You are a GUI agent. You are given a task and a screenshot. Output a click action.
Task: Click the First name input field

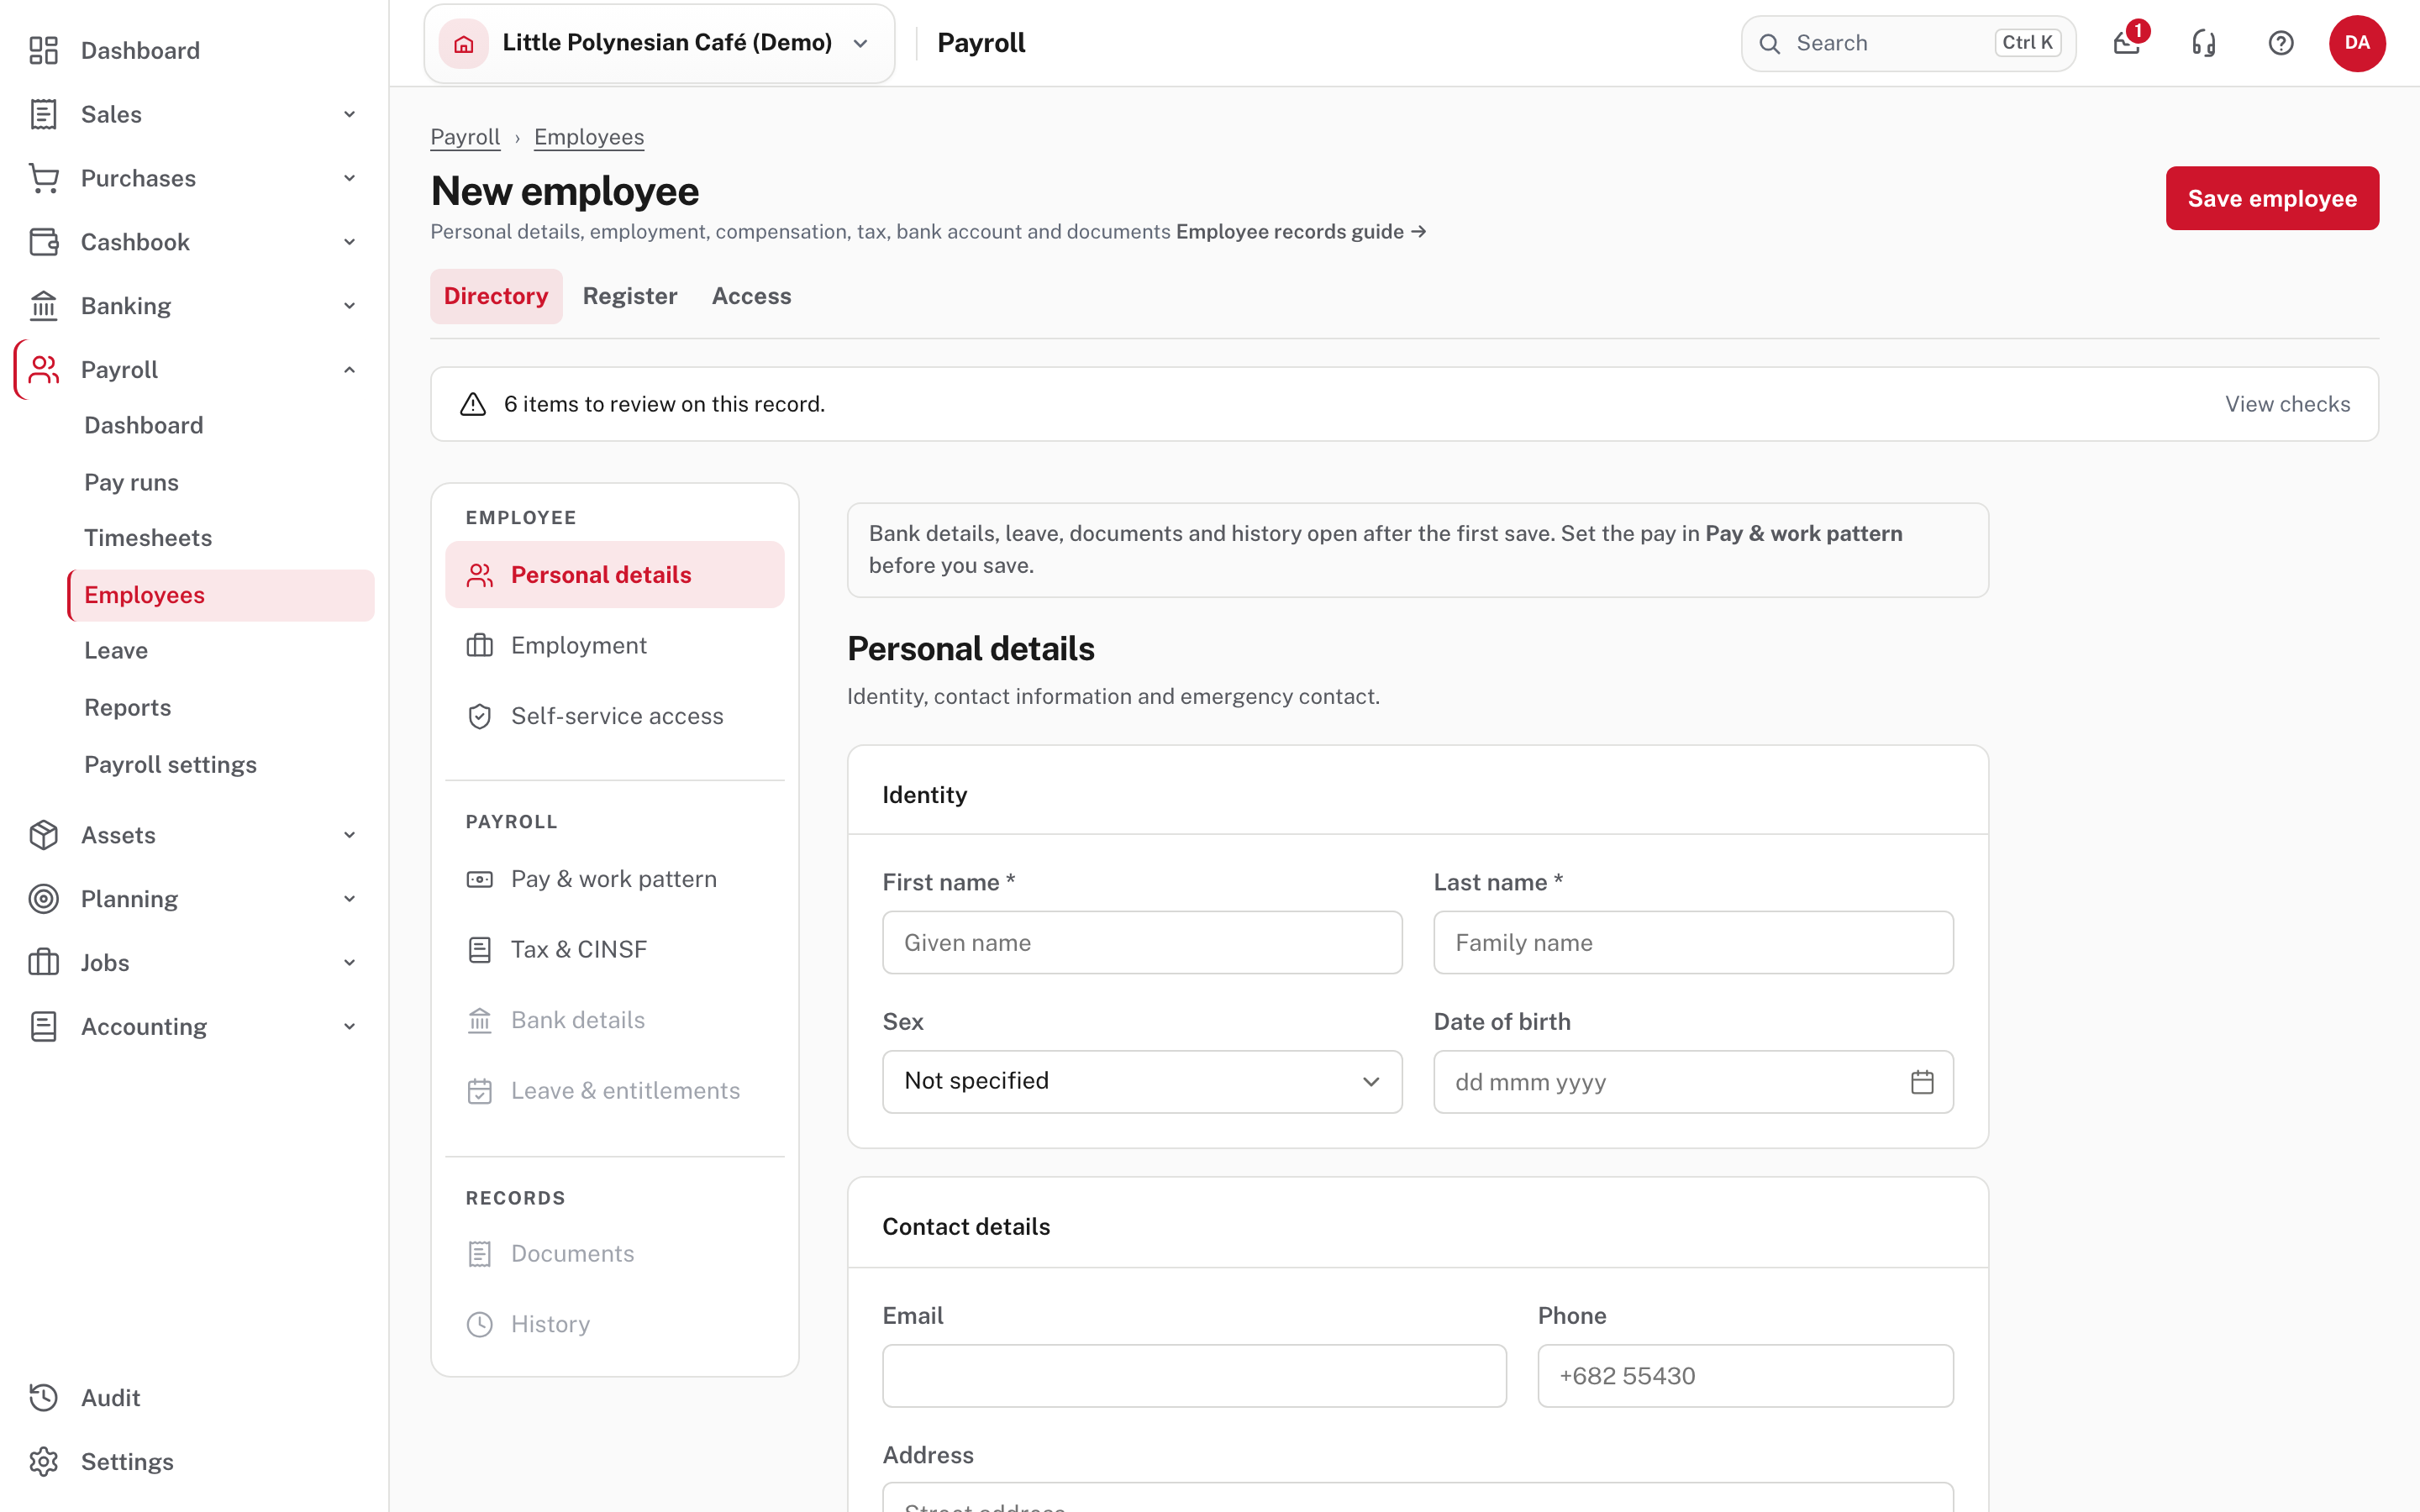[x=1142, y=942]
